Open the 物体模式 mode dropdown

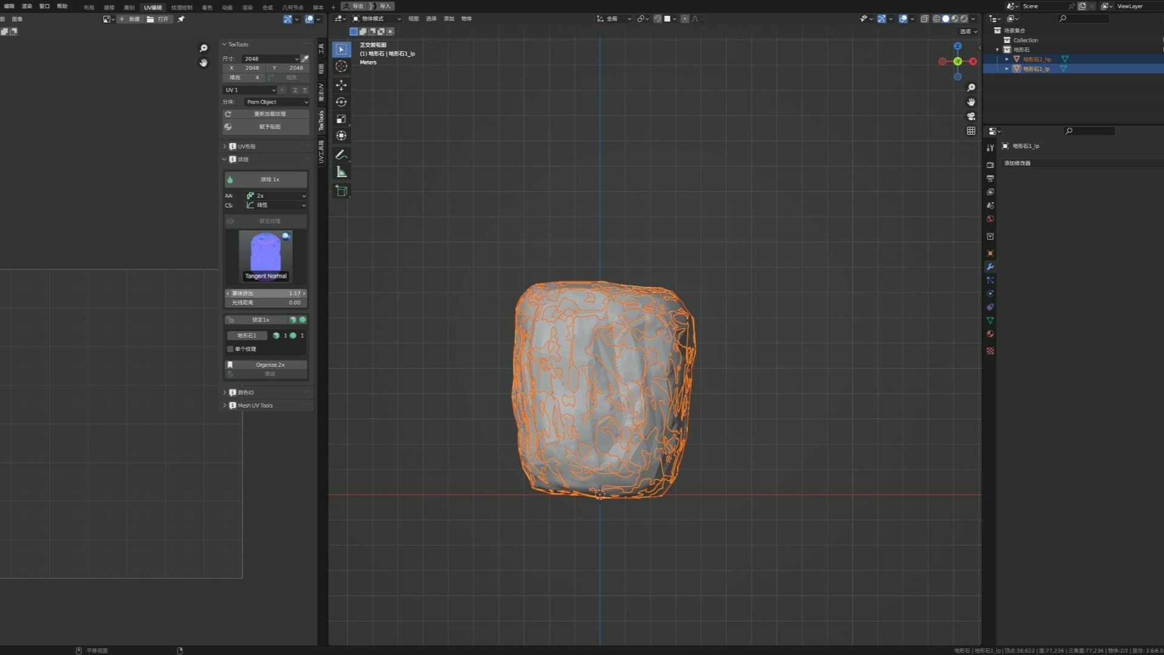(376, 19)
